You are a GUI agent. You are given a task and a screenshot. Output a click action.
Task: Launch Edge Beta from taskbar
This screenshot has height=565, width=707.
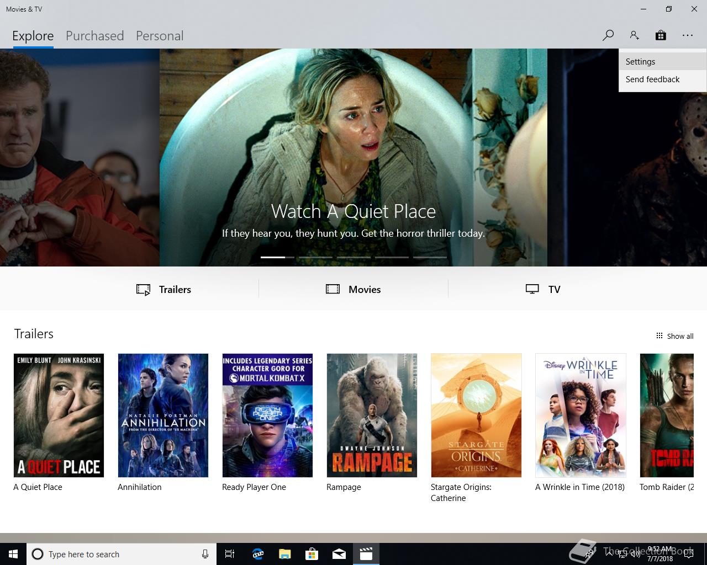[258, 554]
